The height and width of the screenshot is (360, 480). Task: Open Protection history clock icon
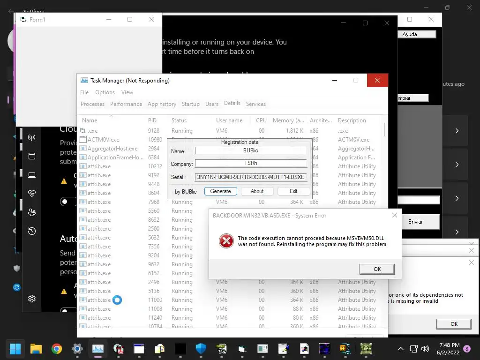pos(32,231)
